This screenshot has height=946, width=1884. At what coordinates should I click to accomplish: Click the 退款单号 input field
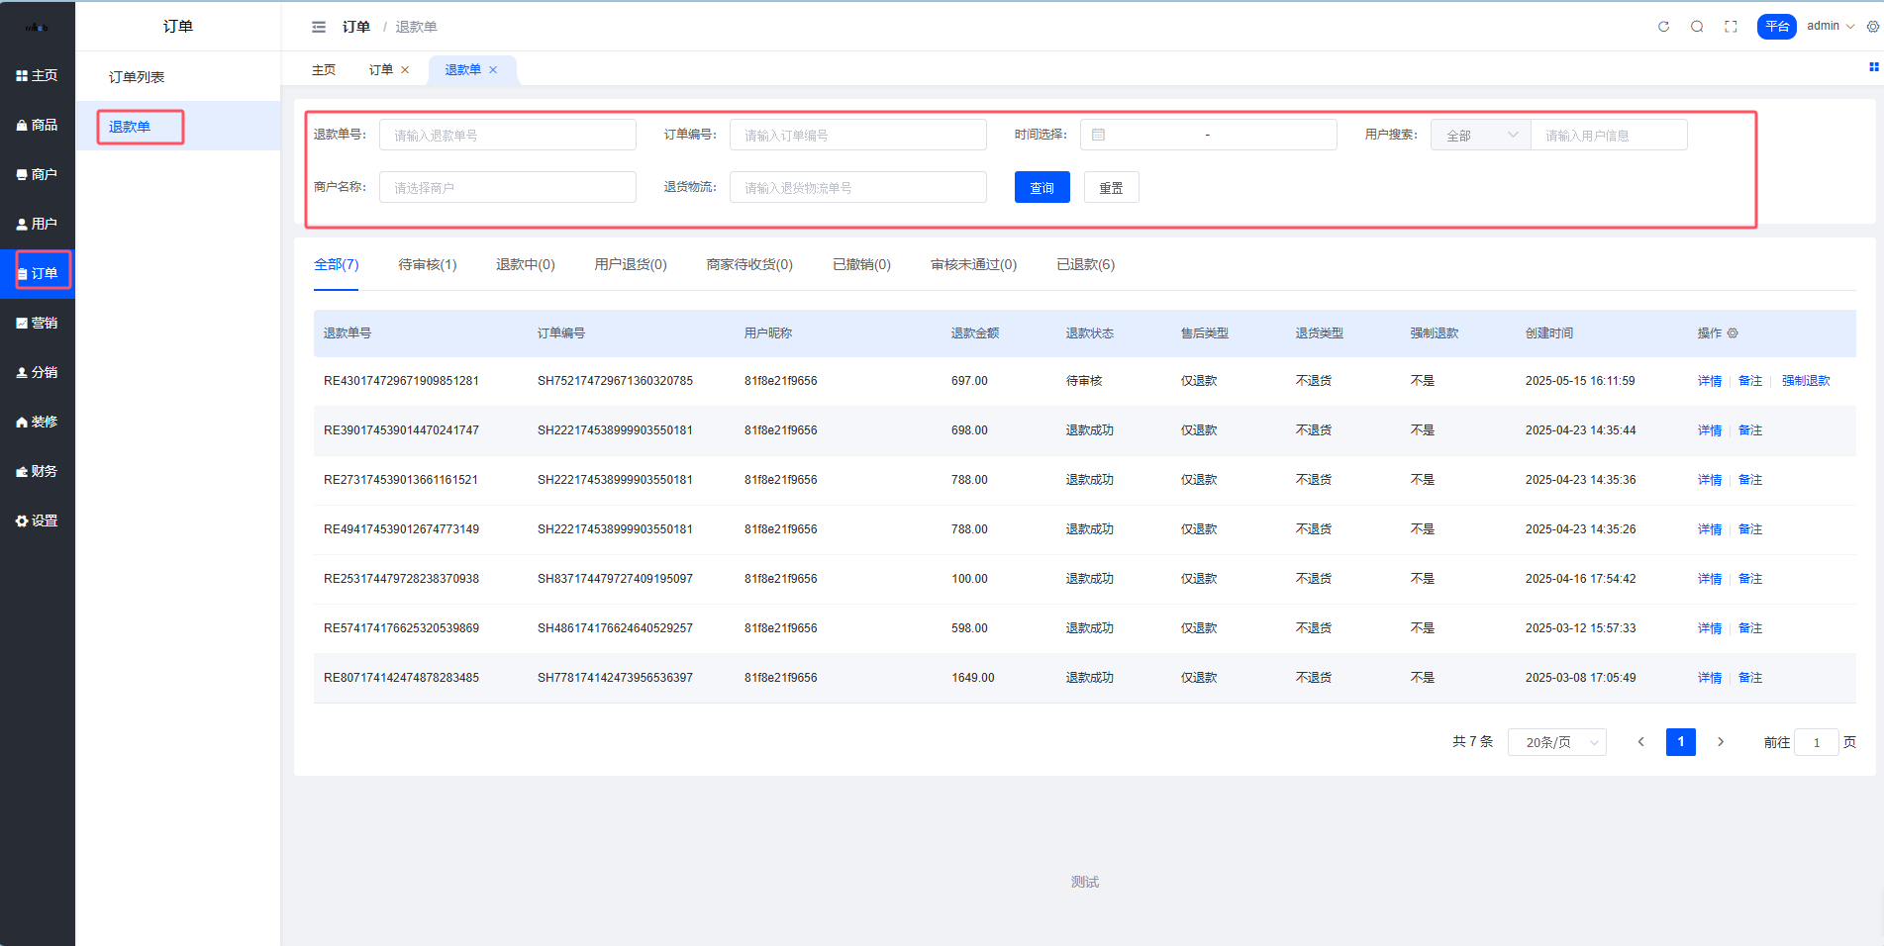tap(507, 136)
